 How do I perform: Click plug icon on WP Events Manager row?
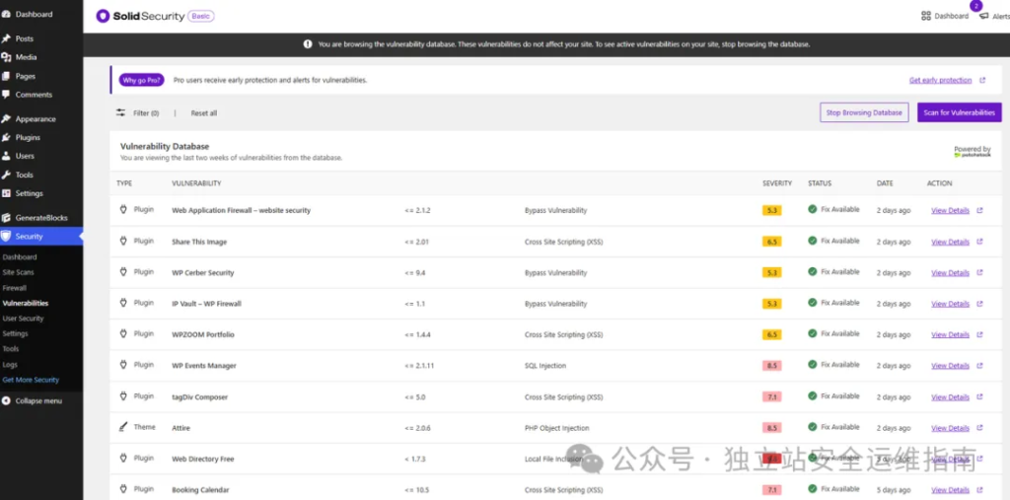tap(123, 365)
